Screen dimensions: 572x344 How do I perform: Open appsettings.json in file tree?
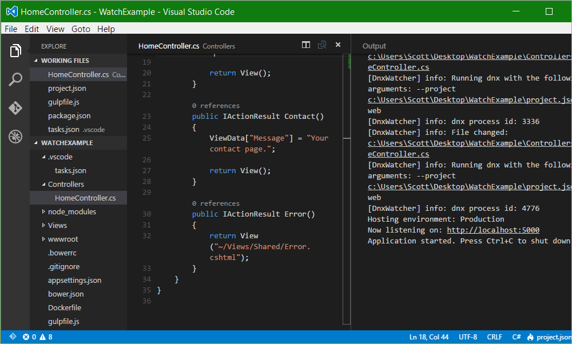(78, 280)
